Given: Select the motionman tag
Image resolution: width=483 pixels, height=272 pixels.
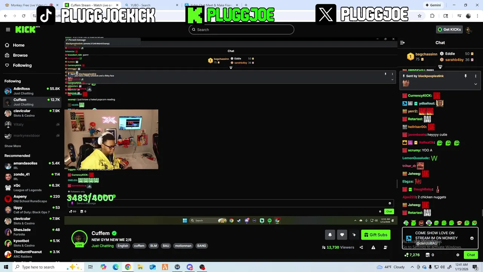Looking at the screenshot, I should (183, 246).
